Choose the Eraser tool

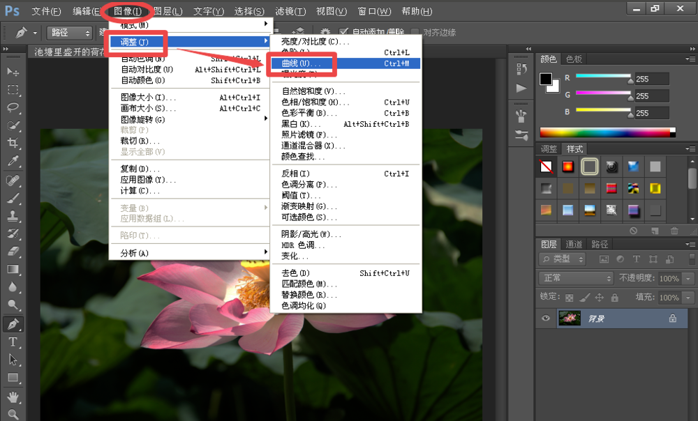[13, 251]
